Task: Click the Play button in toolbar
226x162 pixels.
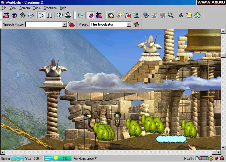Action: click(x=41, y=15)
